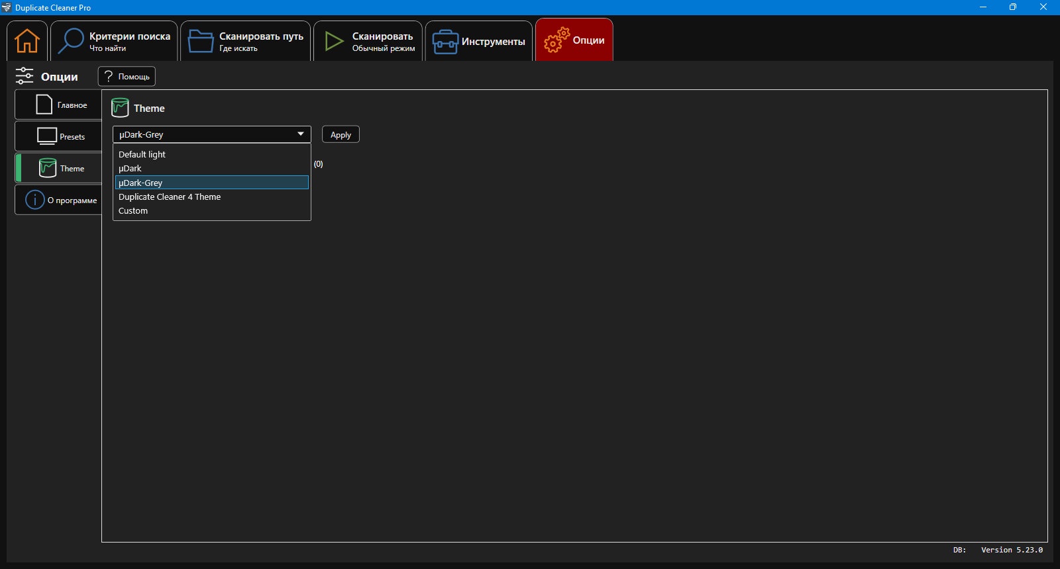
Task: Open the Сканировать tab label
Action: [382, 36]
